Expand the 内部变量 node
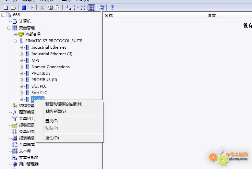Image resolution: width=252 pixels, height=169 pixels. point(15,34)
